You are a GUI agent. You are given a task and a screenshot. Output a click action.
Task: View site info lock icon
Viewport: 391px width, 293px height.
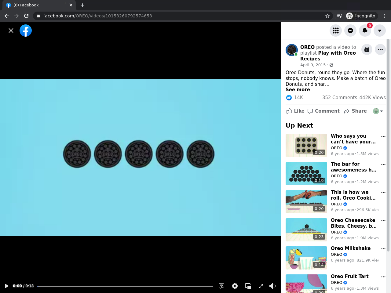38,16
